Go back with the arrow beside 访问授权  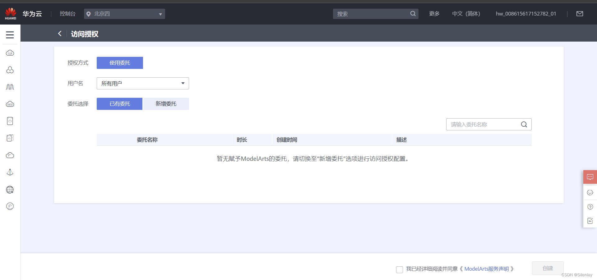pos(60,34)
